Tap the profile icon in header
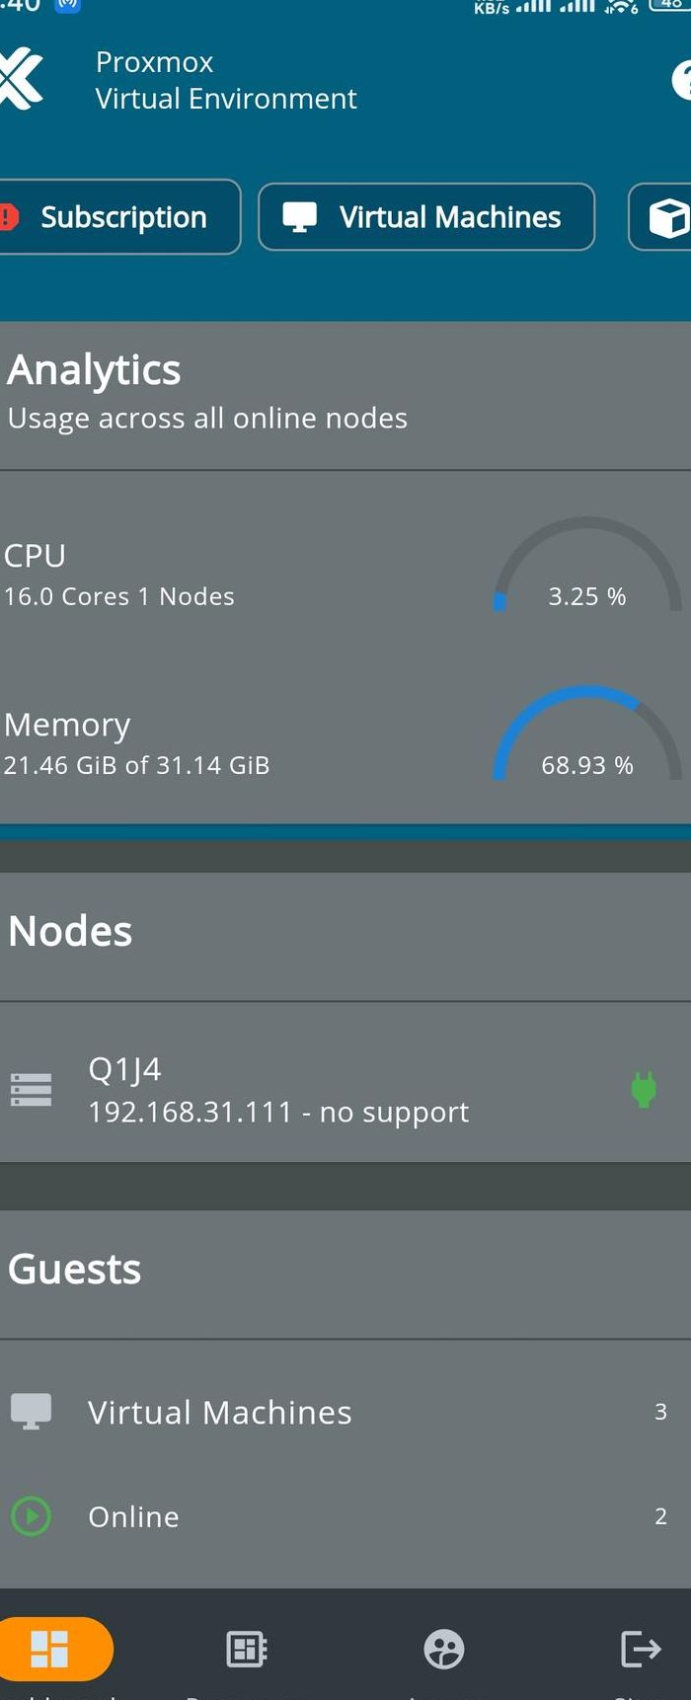 [682, 80]
